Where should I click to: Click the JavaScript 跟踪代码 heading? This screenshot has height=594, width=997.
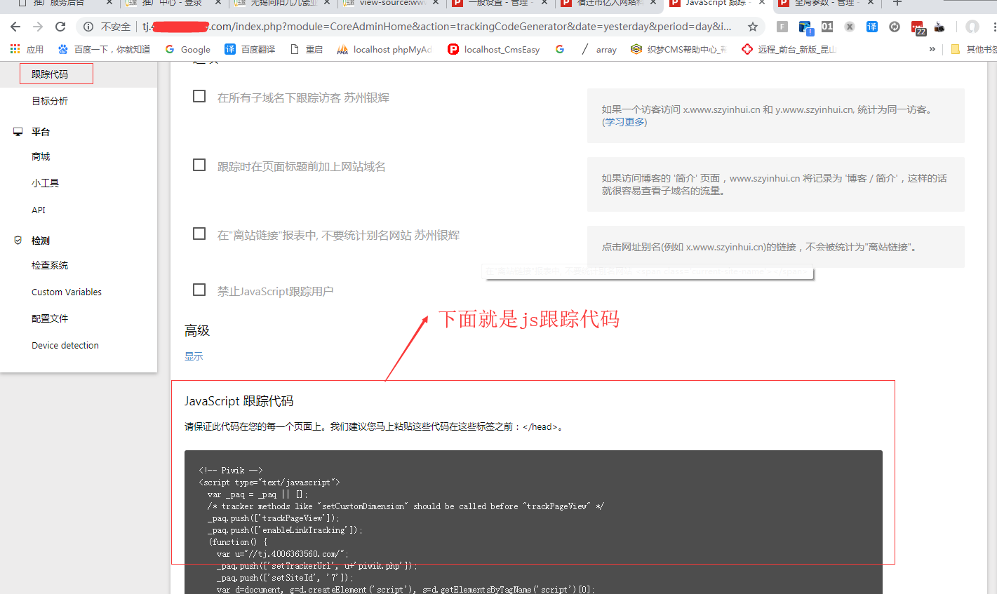tap(239, 401)
